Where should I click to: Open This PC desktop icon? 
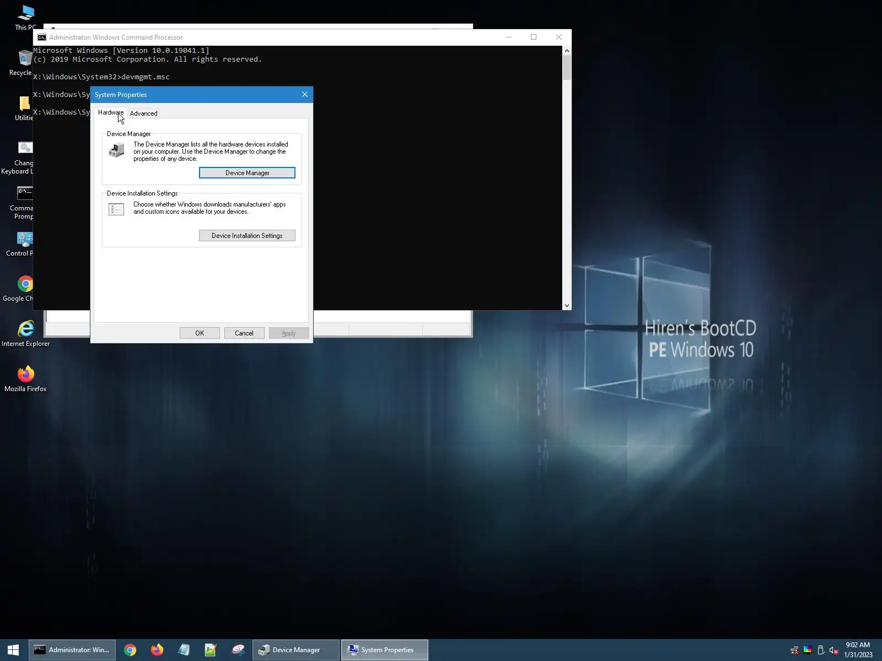pos(25,18)
